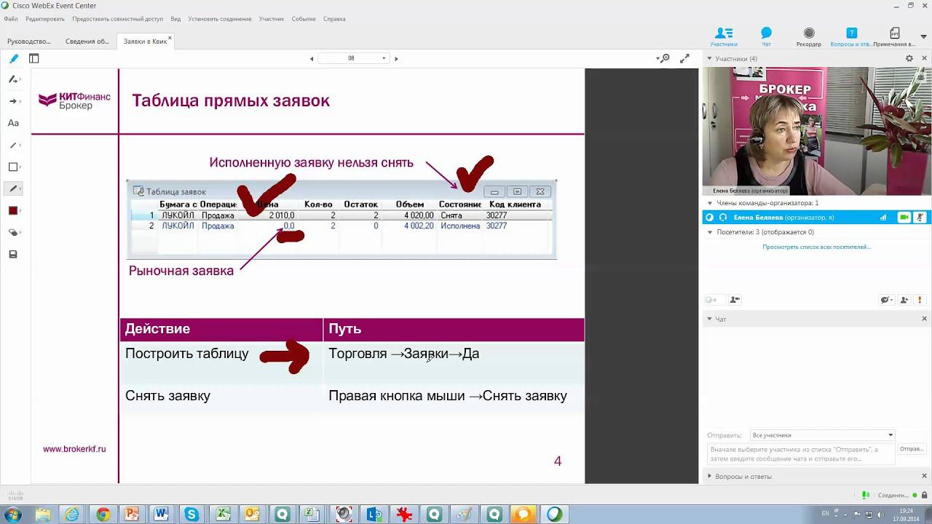Open Microsoft Word from the taskbar

pos(162,515)
